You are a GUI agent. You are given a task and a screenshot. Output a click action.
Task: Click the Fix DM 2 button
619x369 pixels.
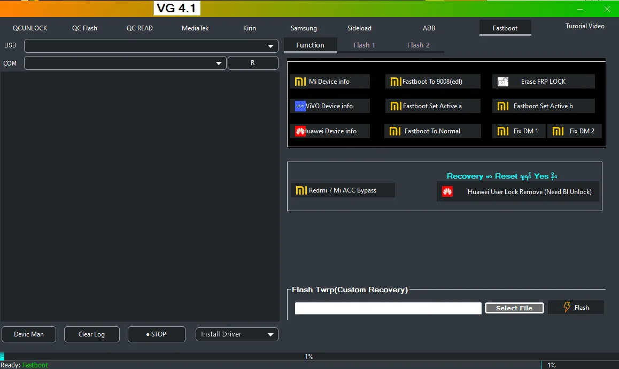click(575, 131)
